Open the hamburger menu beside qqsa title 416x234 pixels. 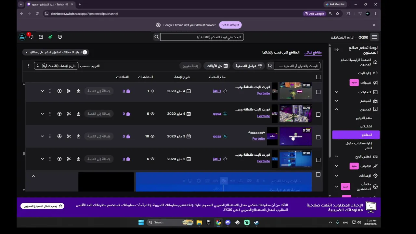point(374,37)
